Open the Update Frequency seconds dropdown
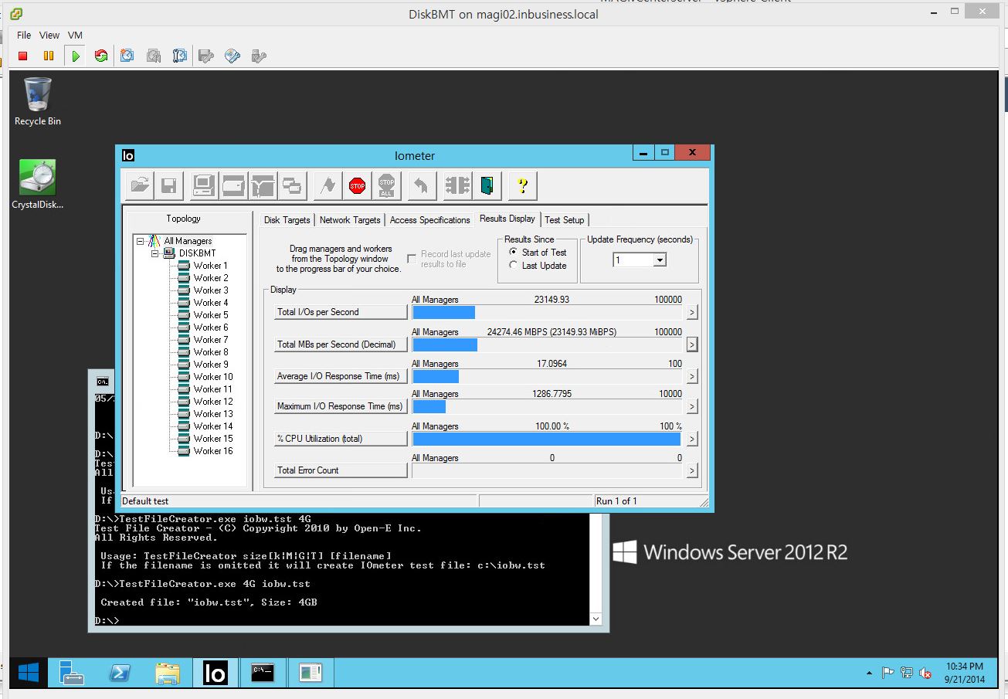This screenshot has height=699, width=1008. [x=660, y=260]
